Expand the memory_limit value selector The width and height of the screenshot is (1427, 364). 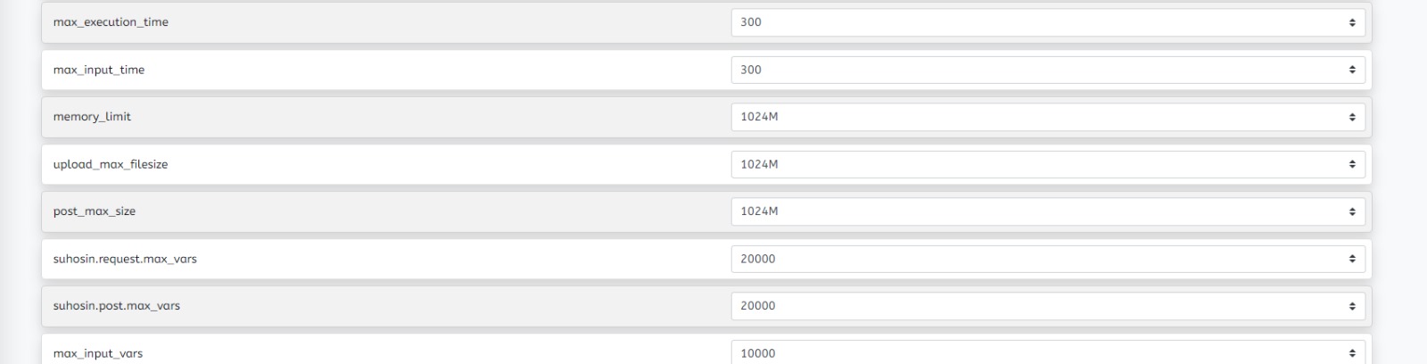tap(1047, 117)
